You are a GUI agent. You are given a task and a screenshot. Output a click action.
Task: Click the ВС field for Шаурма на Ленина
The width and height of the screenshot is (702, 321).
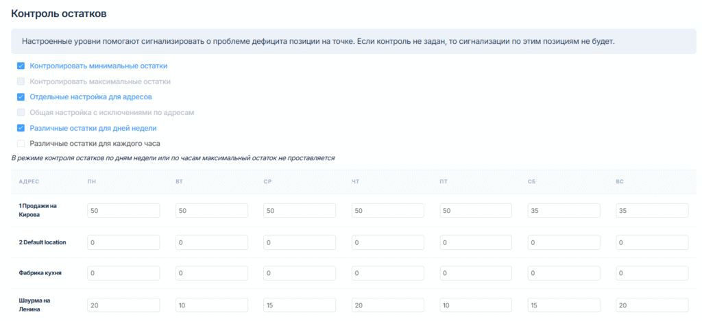click(652, 305)
